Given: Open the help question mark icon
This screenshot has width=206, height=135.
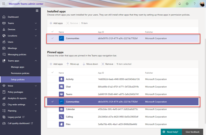Looking at the screenshot, I should point(195,4).
